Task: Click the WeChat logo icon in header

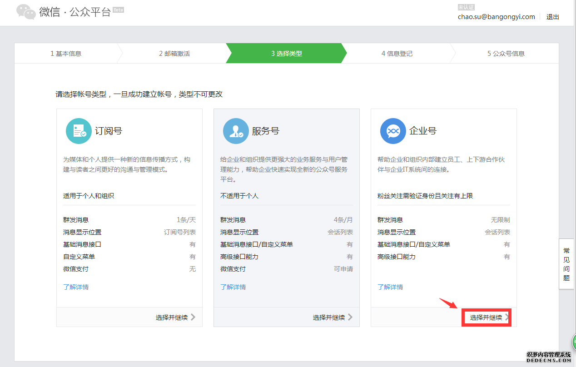Action: pos(26,12)
